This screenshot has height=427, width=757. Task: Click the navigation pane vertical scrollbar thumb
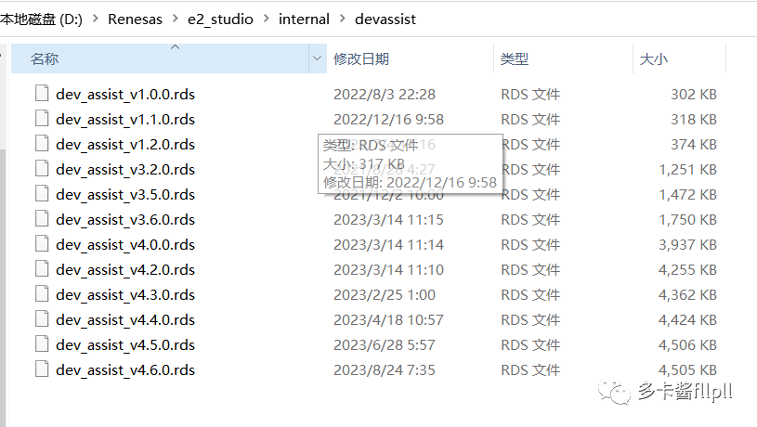tap(3, 287)
